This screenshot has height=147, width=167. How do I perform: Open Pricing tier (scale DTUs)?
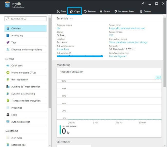[x=25, y=72]
